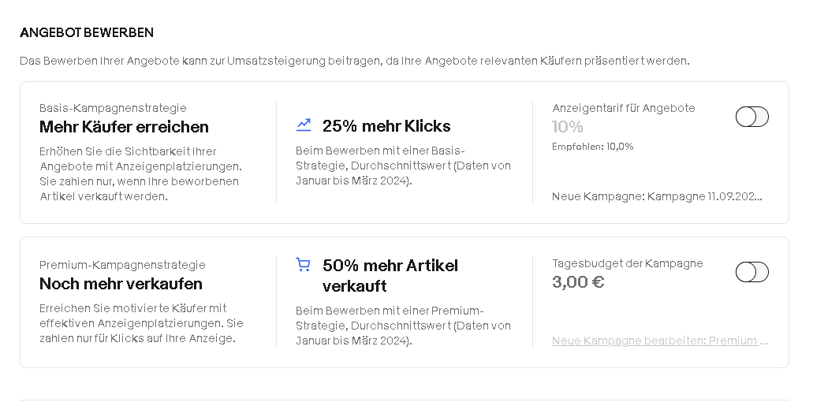
Task: Select the 'Neue Kampagne: Kampagne 11.09.202...' text
Action: 657,196
